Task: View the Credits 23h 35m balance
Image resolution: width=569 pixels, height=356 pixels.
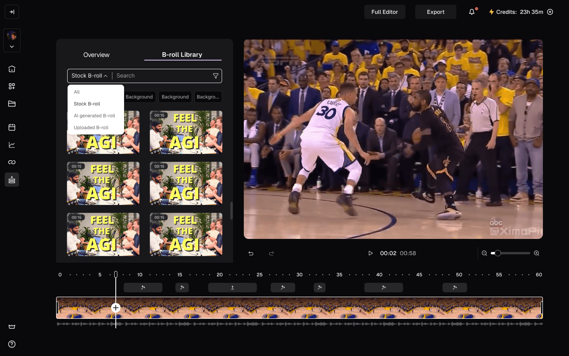Action: point(520,12)
